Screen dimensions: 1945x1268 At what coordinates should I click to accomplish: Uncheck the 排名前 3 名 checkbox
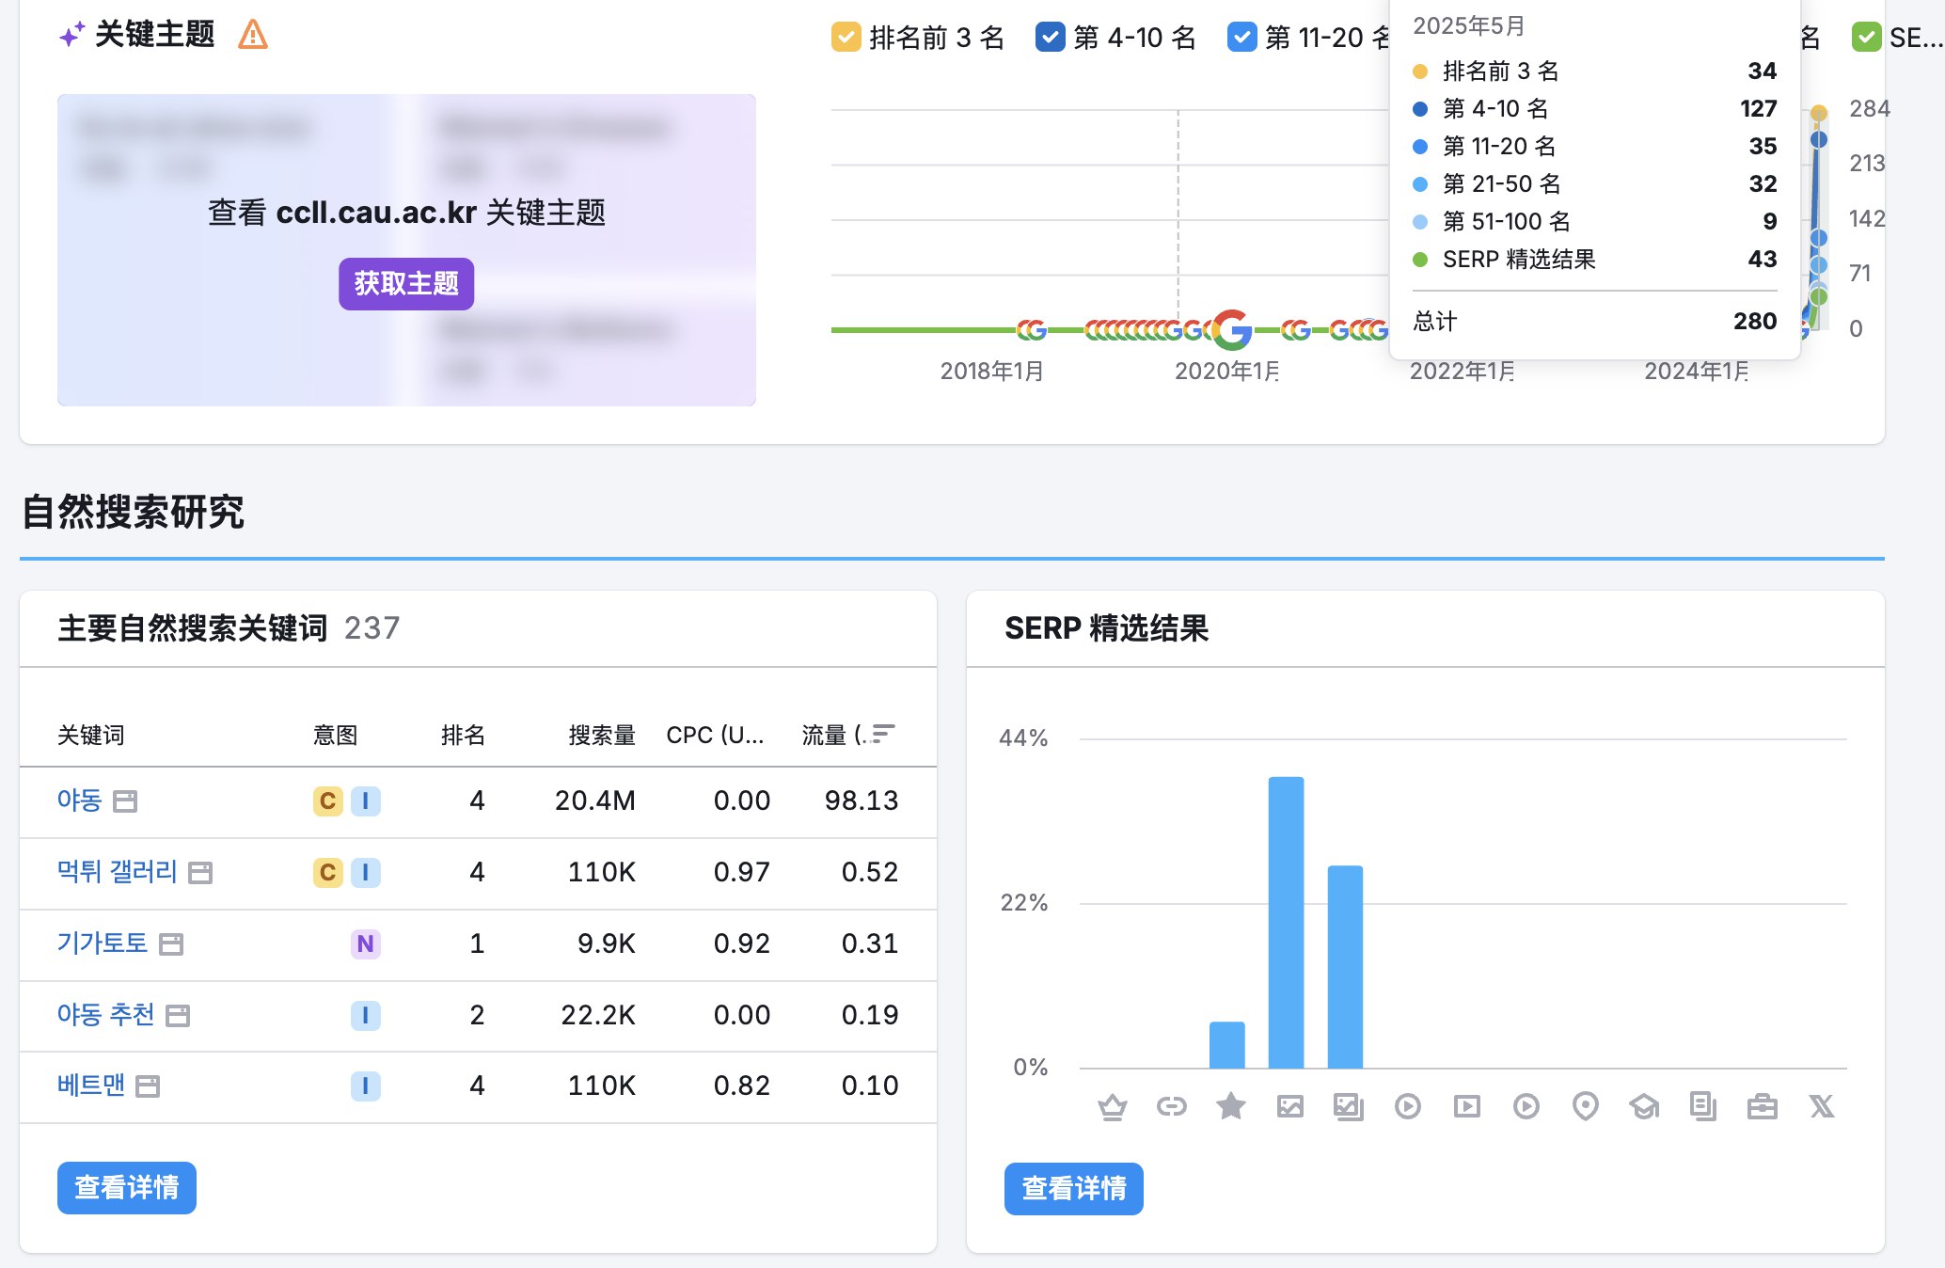(x=846, y=38)
